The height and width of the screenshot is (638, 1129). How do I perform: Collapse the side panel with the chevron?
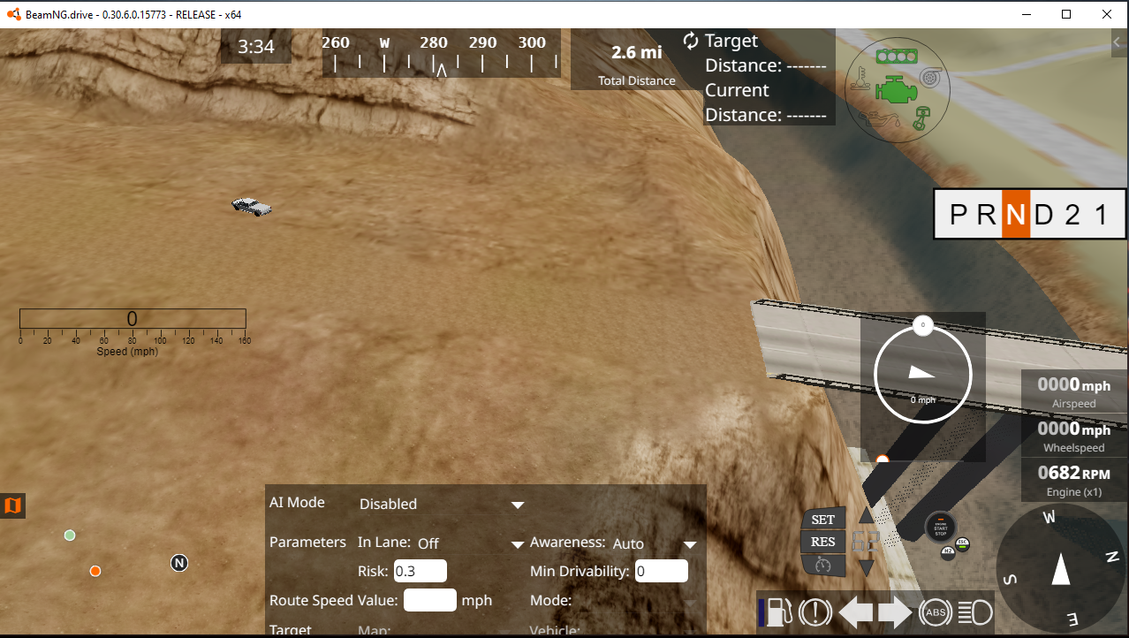[1119, 42]
